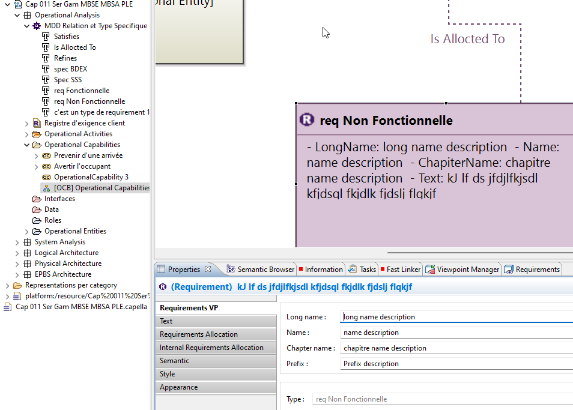Select the MDD Relation gear icon
The height and width of the screenshot is (410, 573).
tap(37, 26)
